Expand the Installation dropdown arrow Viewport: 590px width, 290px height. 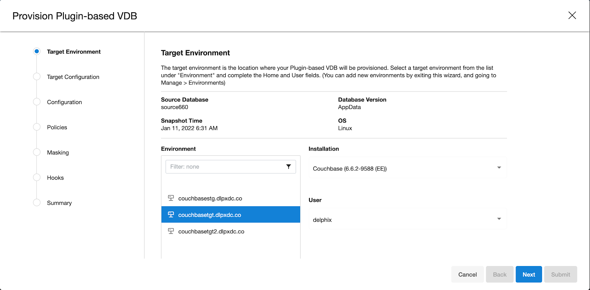[x=499, y=168]
